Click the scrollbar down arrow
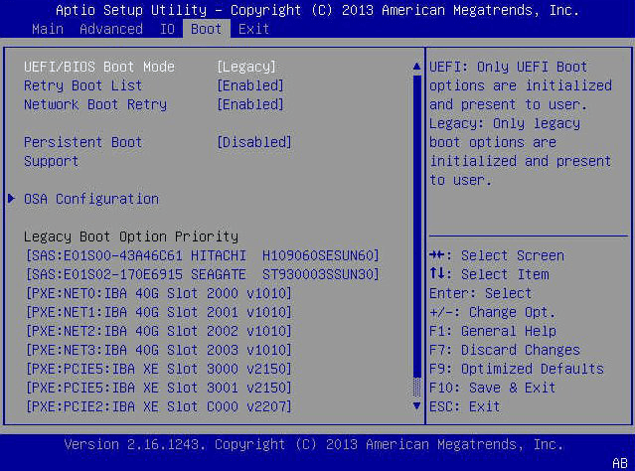The image size is (635, 471). tap(416, 406)
